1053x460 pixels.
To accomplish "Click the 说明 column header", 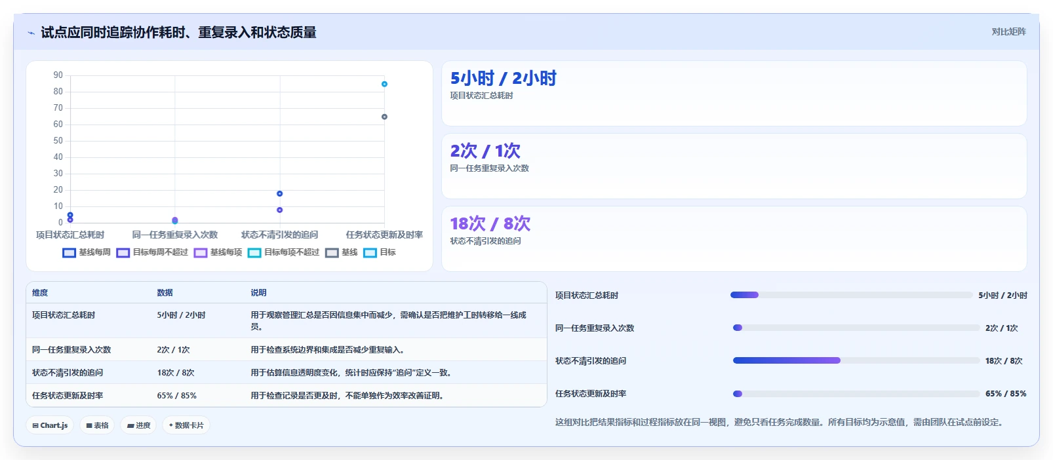I will tap(258, 293).
